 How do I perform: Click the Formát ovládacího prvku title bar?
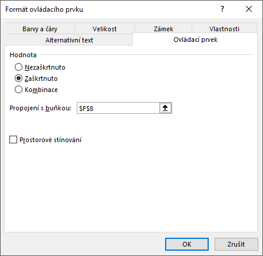point(110,9)
